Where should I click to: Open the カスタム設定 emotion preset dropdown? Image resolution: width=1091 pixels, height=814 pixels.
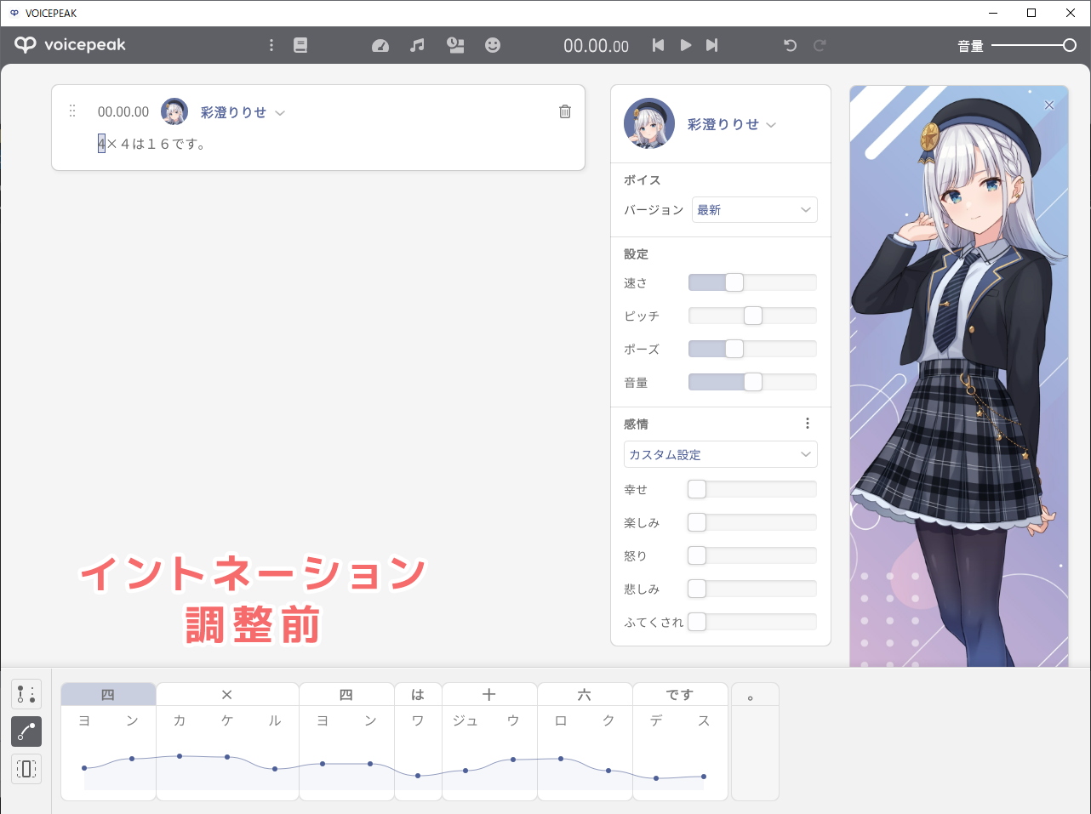721,454
